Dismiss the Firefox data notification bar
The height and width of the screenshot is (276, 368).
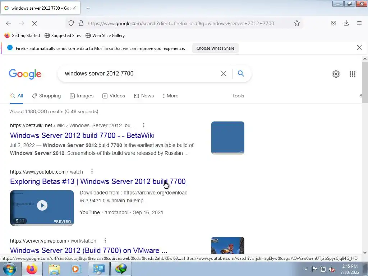tap(359, 48)
